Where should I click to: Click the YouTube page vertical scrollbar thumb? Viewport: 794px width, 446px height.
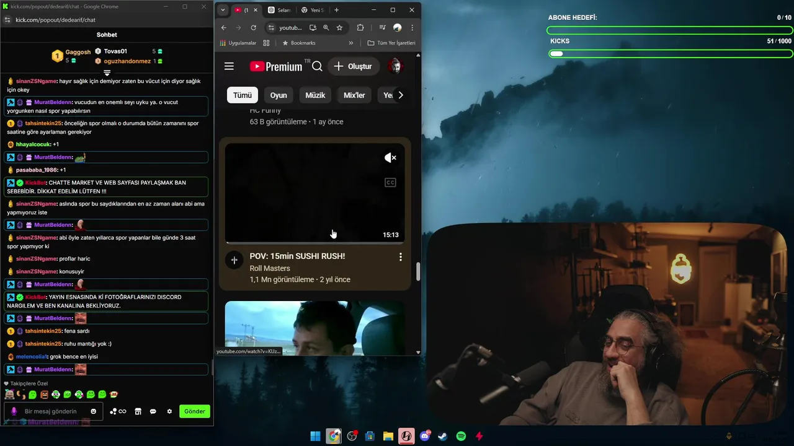(418, 271)
